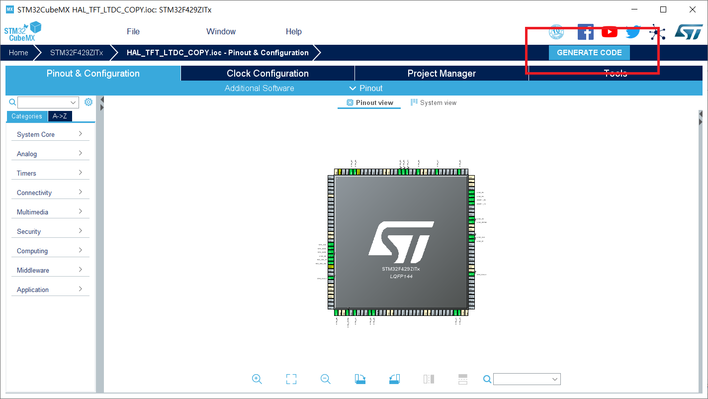The width and height of the screenshot is (708, 399).
Task: Switch to Project Manager tab
Action: [x=442, y=73]
